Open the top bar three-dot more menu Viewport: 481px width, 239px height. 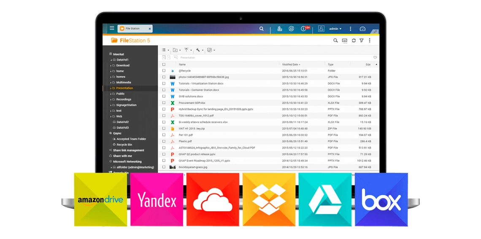coord(350,29)
